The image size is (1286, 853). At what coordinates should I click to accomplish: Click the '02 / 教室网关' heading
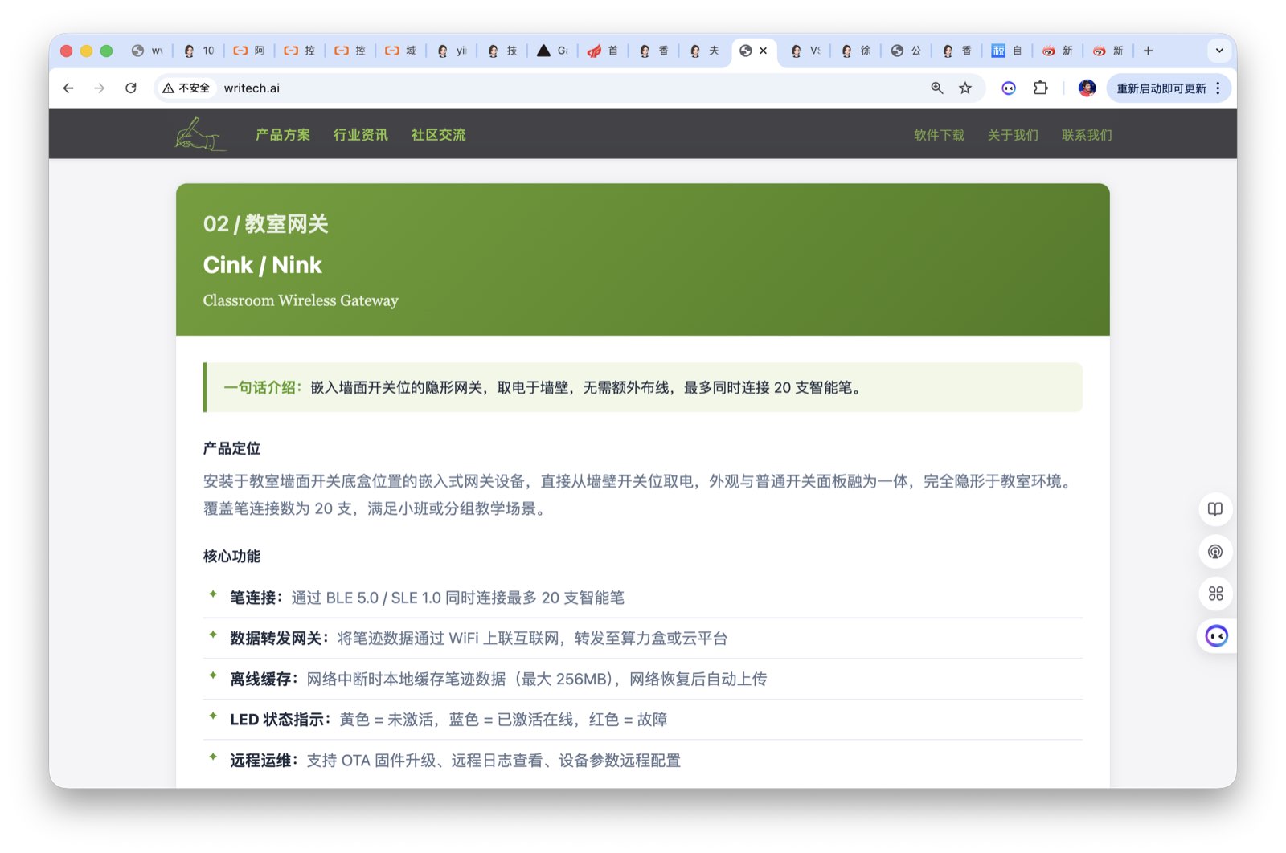[265, 224]
